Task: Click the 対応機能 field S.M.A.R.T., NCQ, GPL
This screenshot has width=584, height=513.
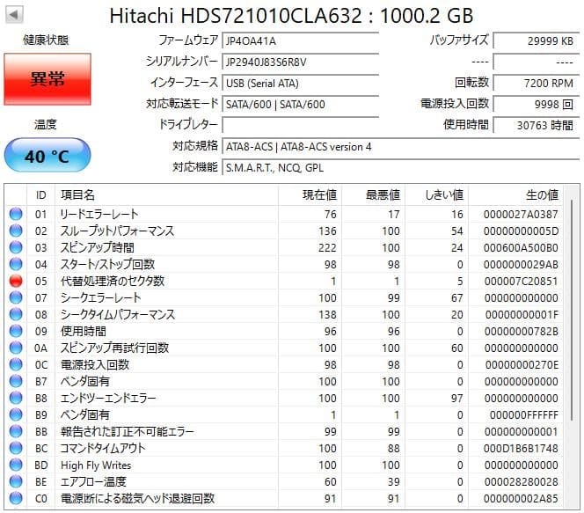Action: point(401,168)
